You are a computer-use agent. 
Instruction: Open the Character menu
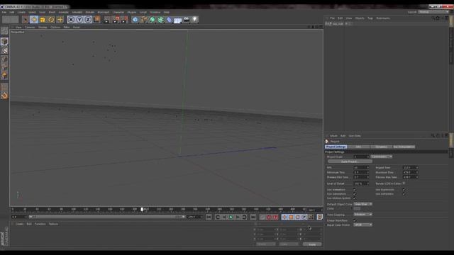pyautogui.click(x=118, y=12)
